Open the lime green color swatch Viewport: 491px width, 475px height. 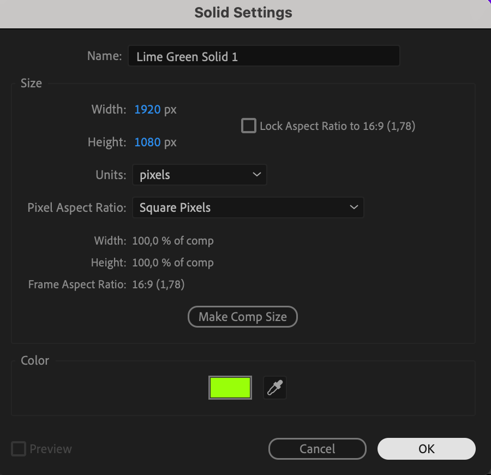pyautogui.click(x=230, y=388)
